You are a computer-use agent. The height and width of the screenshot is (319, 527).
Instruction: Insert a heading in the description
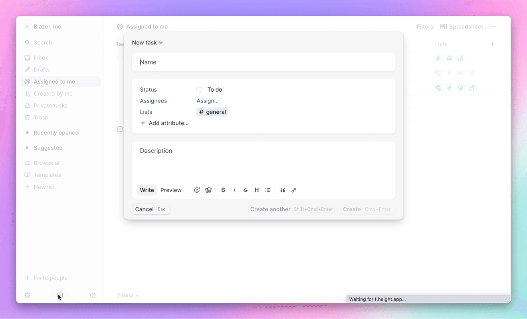coord(256,190)
